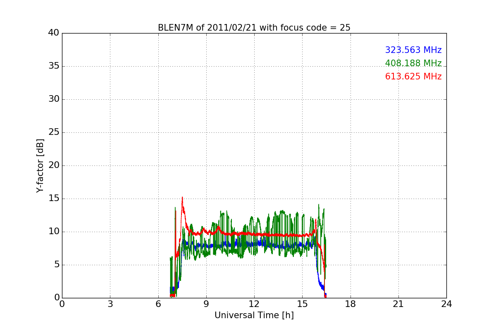The width and height of the screenshot is (496, 331).
Task: Select the blue 323.563 MHz legend label
Action: [413, 50]
